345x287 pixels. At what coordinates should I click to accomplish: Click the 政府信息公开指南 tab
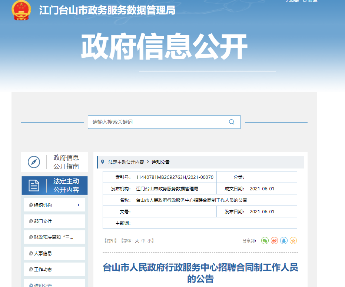click(x=54, y=162)
